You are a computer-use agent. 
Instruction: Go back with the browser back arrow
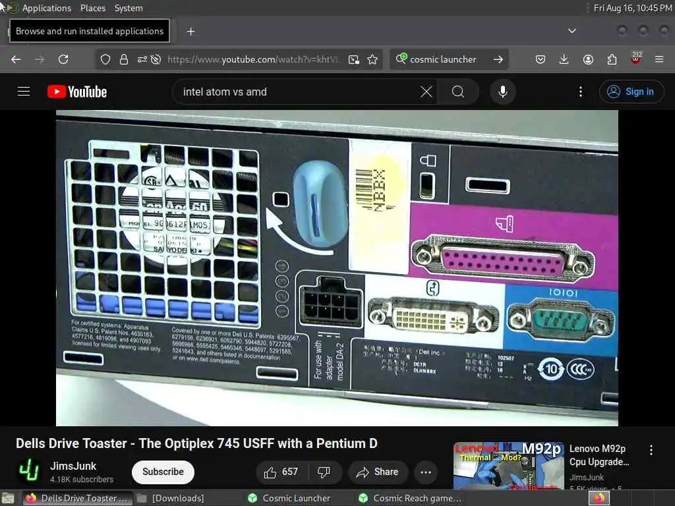point(16,59)
